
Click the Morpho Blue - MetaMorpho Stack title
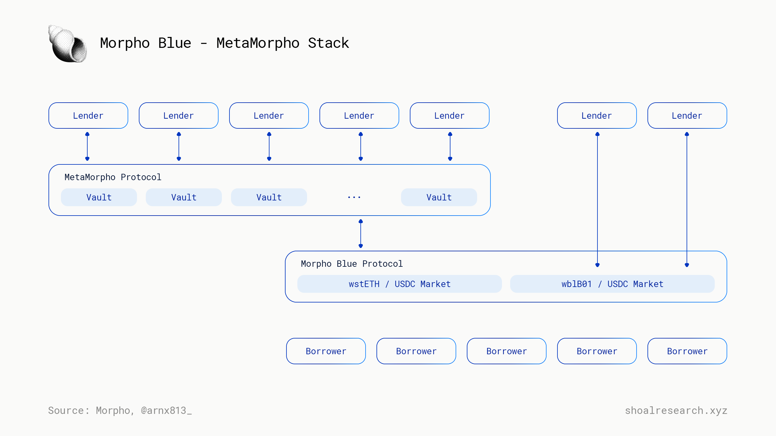coord(224,43)
